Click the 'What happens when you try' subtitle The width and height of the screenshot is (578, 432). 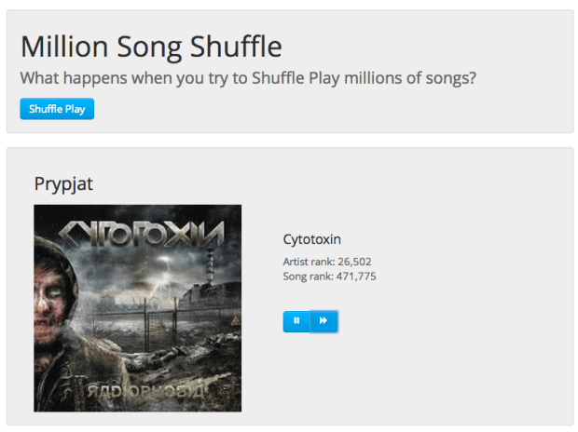248,78
